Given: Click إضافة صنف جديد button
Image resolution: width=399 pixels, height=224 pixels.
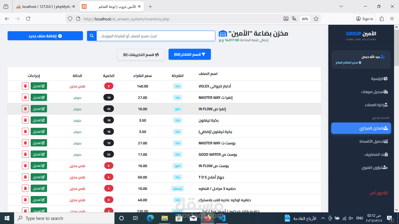Looking at the screenshot, I should pos(45,36).
